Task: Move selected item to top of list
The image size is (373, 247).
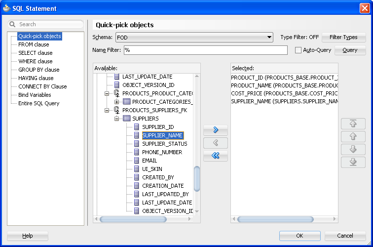Action: coord(353,123)
